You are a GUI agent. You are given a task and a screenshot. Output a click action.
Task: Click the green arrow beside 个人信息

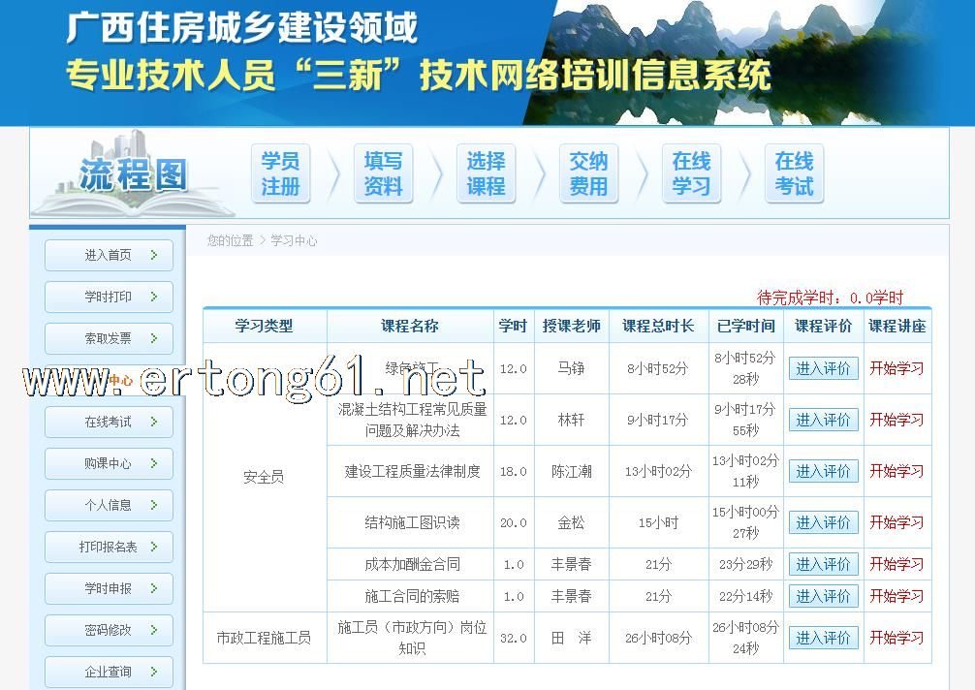[x=154, y=505]
